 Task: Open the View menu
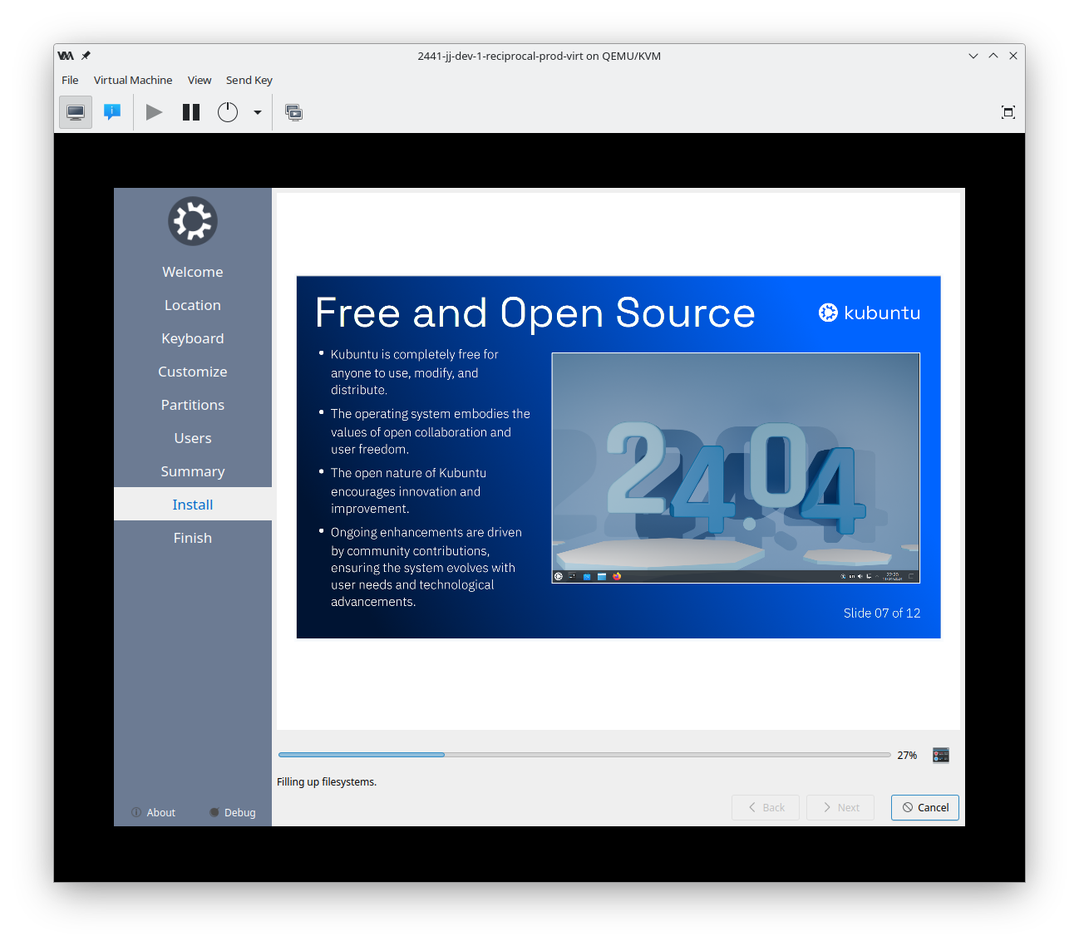[x=200, y=80]
